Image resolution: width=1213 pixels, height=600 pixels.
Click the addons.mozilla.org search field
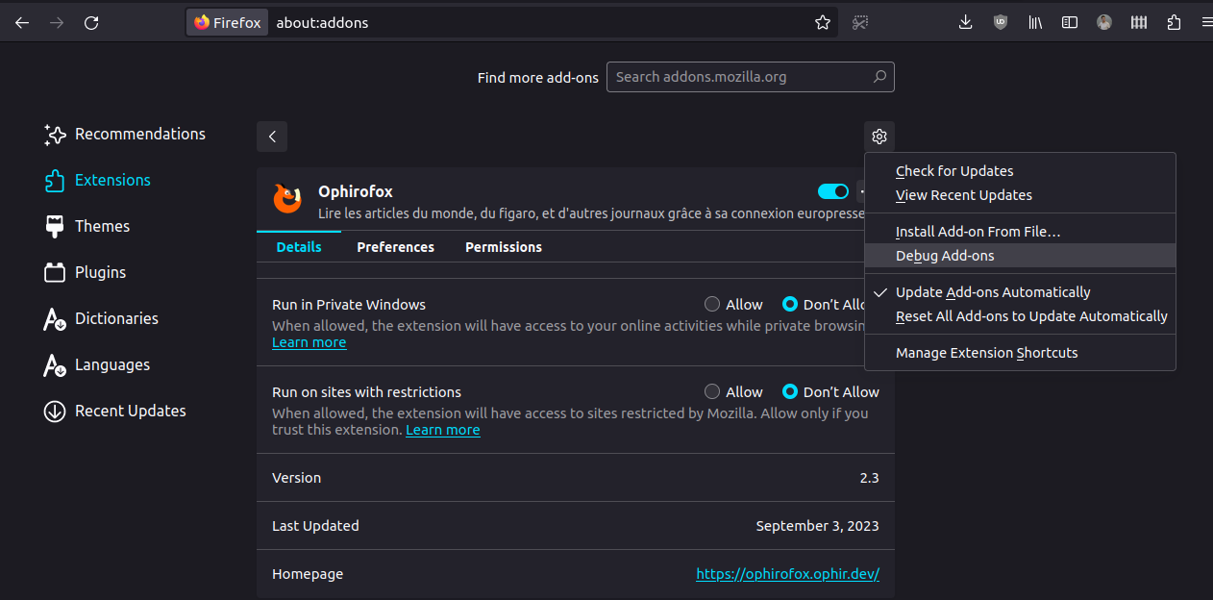(740, 77)
